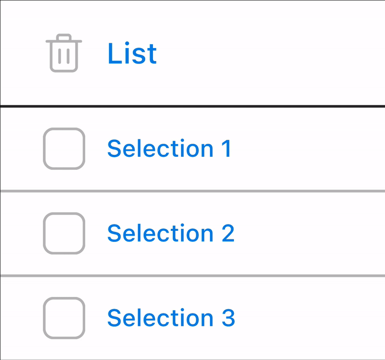Enable the middle list item checkbox
385x360 pixels.
click(64, 233)
